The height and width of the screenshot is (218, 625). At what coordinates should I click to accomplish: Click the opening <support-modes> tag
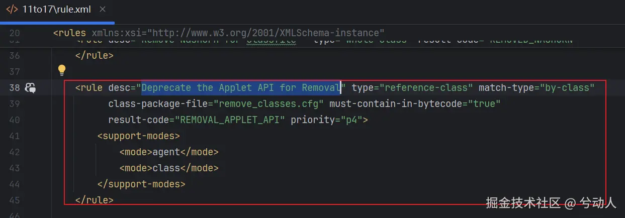138,136
